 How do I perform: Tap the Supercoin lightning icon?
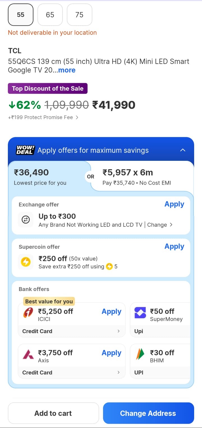tap(26, 262)
